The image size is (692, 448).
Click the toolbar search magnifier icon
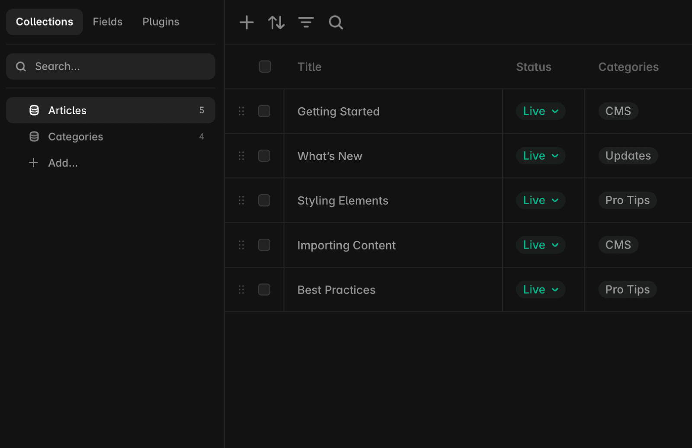[x=336, y=22]
